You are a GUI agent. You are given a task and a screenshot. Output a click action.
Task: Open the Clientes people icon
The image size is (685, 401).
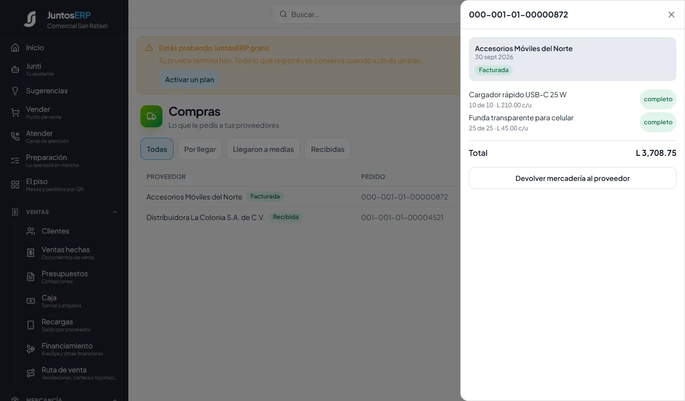pyautogui.click(x=31, y=231)
